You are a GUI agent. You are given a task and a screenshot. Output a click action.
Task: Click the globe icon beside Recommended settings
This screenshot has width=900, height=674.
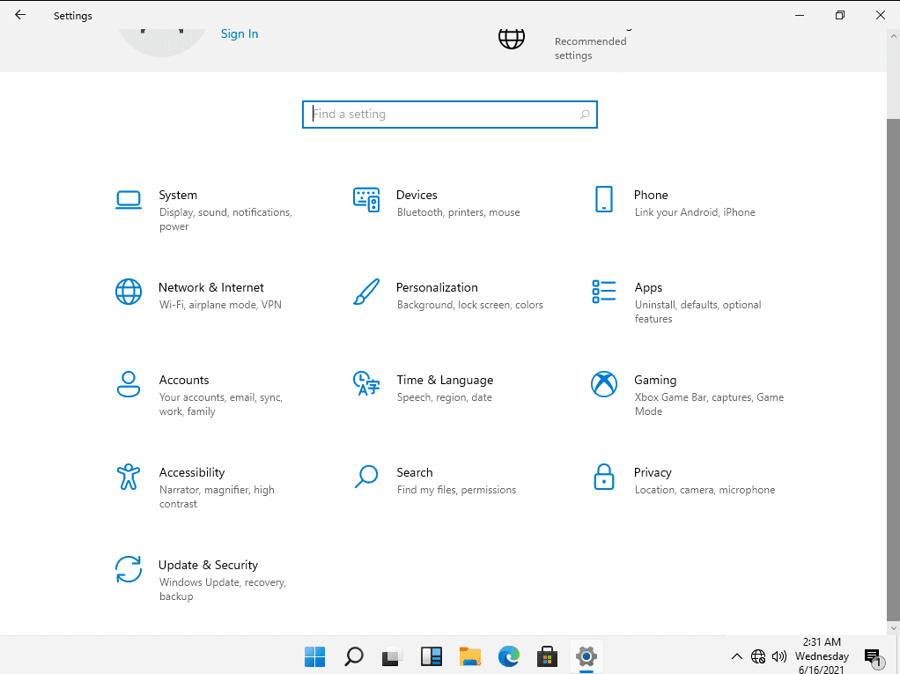512,39
